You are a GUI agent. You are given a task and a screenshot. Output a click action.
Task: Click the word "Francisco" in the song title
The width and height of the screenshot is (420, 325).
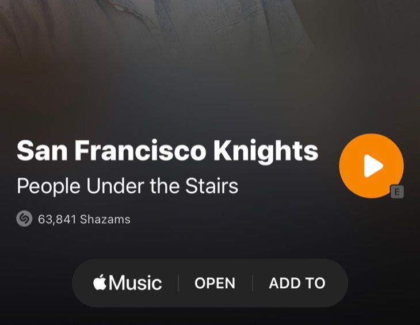coord(140,150)
